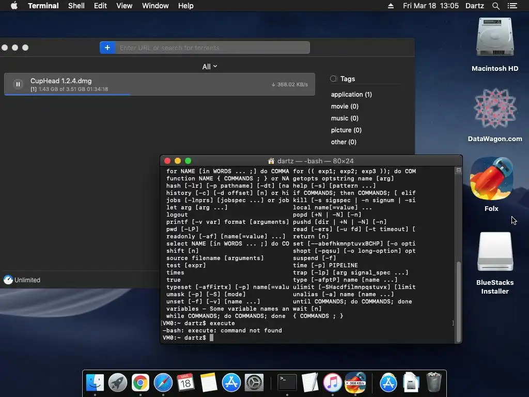Click the Terminal scrollback marker icon above the scrollbar
Screen dimensions: 529x397
click(459, 170)
